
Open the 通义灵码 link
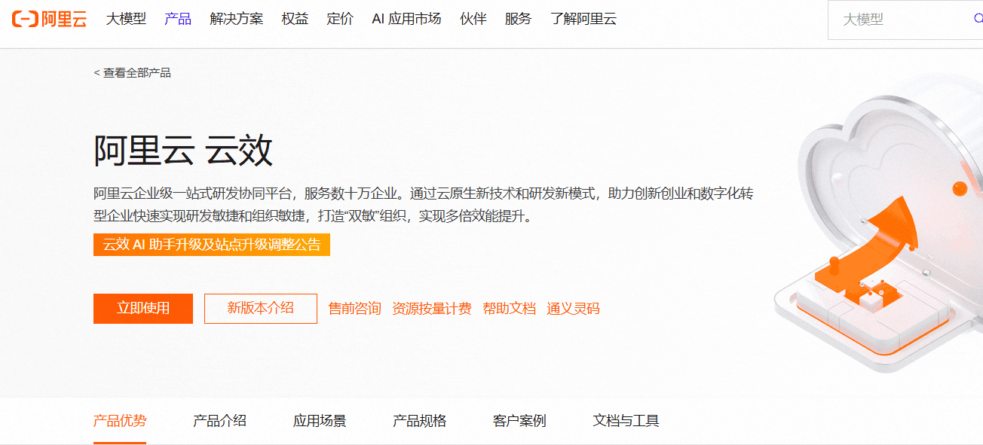(574, 309)
